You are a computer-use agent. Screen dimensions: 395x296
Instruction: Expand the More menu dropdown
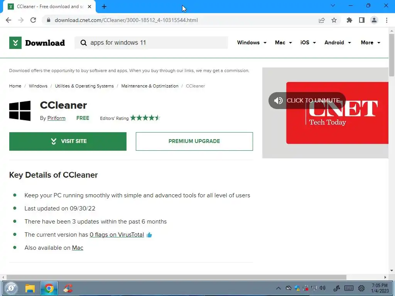pyautogui.click(x=370, y=42)
